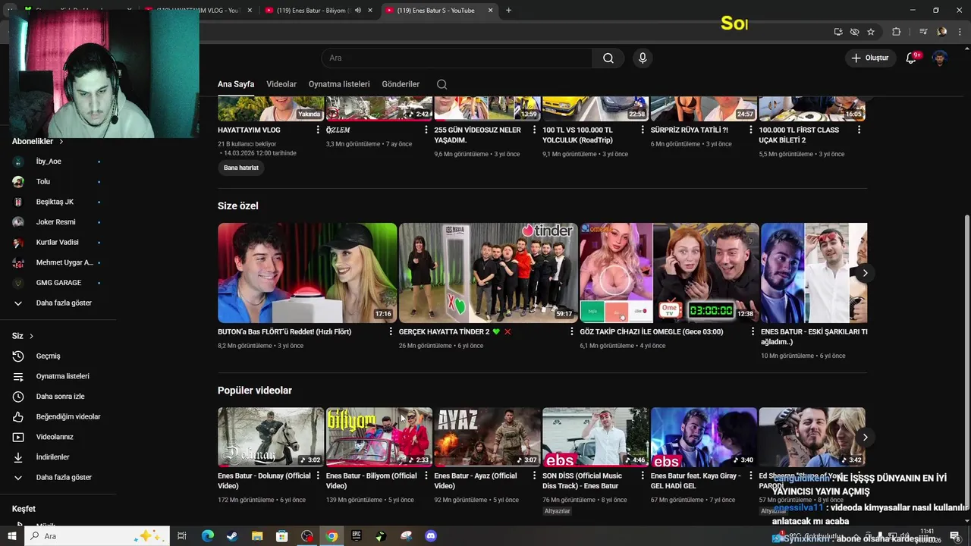Play the GERÇEK HAYATTA TİNDER 2 thumbnail
971x546 pixels.
(488, 273)
